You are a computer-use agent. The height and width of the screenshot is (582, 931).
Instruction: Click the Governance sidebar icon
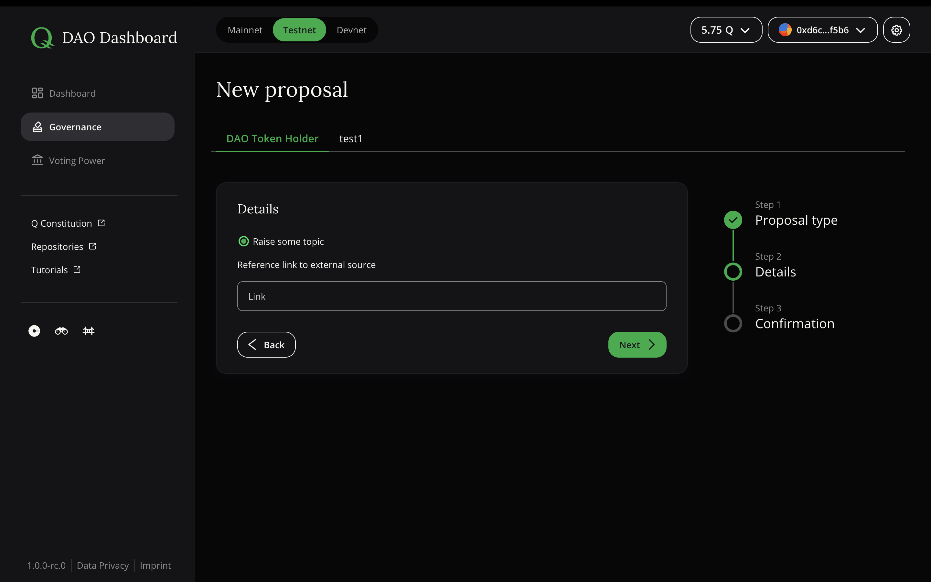point(37,127)
